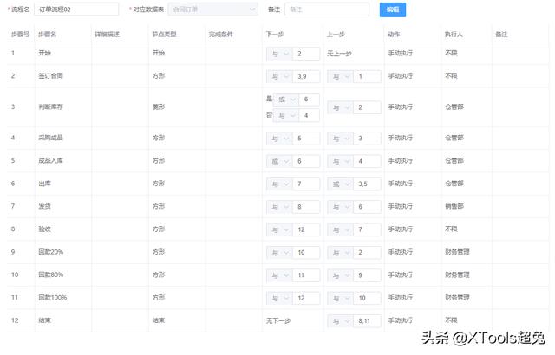This screenshot has height=355, width=555.
Task: Open previous-step logic dropdown in 采购成品 row
Action: [340, 139]
